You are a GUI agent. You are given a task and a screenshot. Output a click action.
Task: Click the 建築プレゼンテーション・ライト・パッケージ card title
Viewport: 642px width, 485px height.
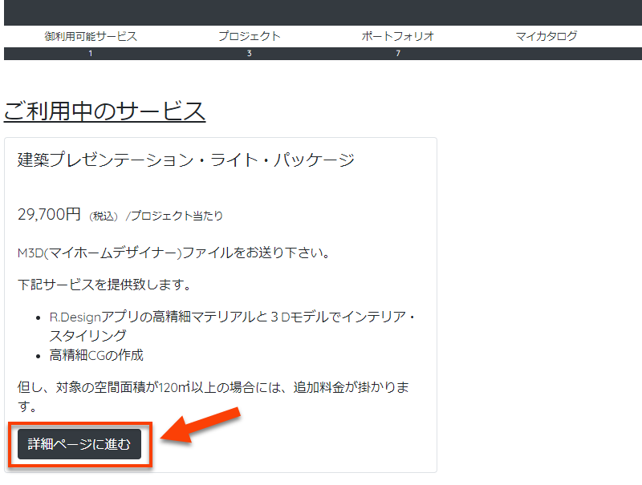(x=186, y=160)
